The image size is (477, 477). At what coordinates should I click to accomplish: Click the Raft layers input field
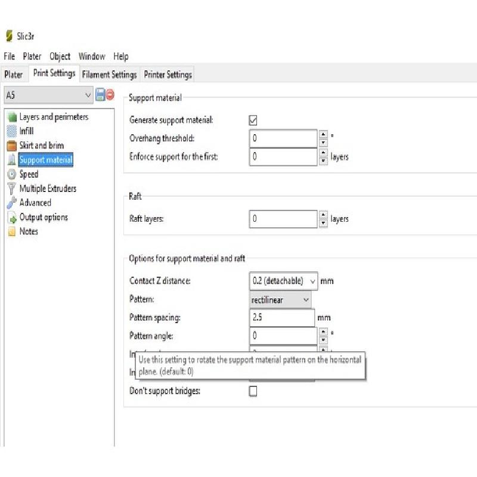click(x=283, y=219)
